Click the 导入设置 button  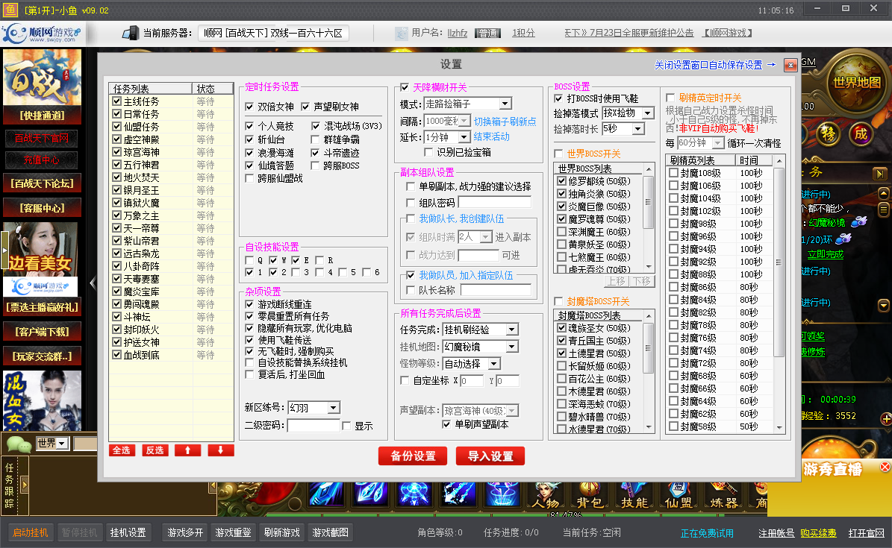pyautogui.click(x=490, y=456)
